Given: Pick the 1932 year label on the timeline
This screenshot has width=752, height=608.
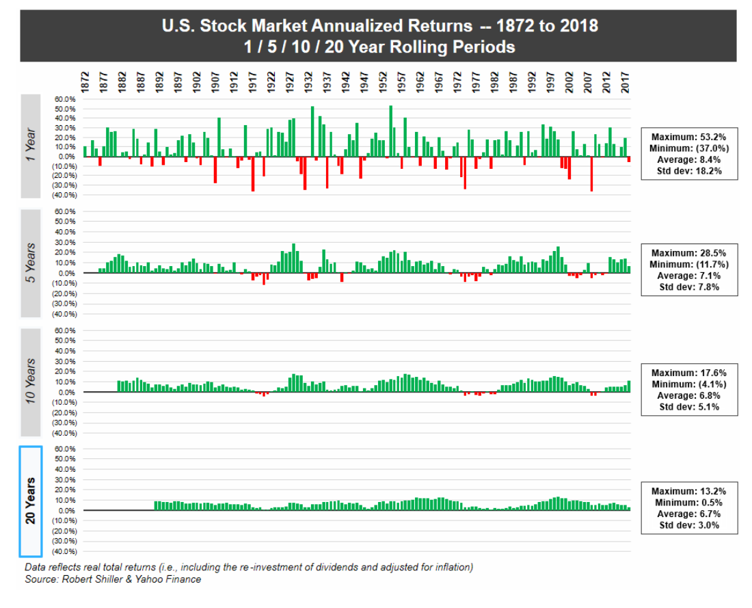Looking at the screenshot, I should coord(309,81).
